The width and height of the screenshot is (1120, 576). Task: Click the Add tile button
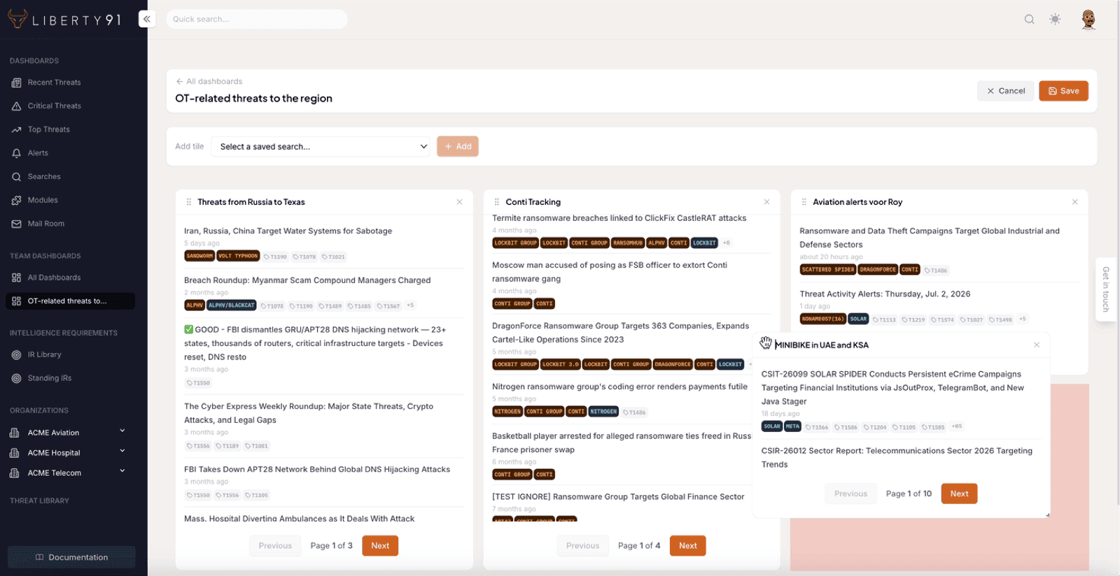458,147
